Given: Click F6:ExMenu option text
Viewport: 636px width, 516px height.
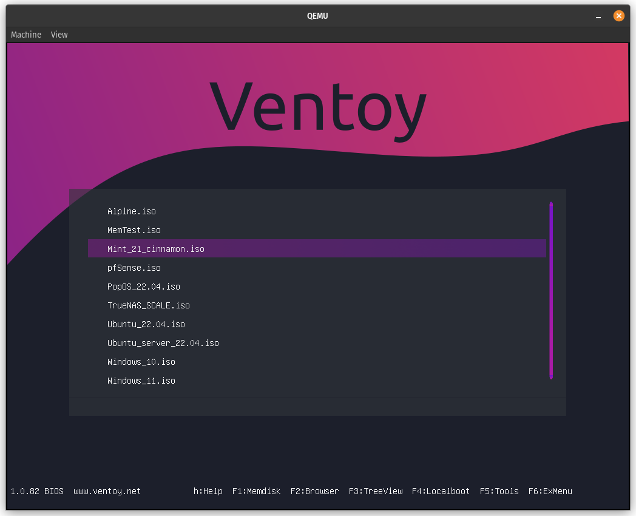Looking at the screenshot, I should click(550, 491).
